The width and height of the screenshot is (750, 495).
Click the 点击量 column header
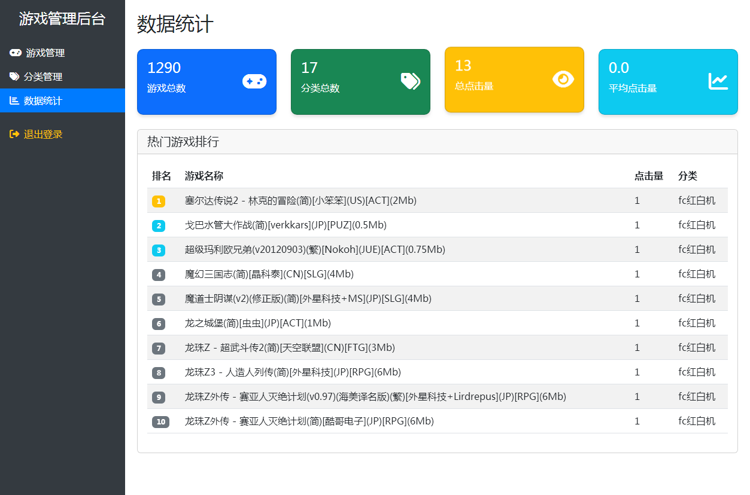click(649, 176)
